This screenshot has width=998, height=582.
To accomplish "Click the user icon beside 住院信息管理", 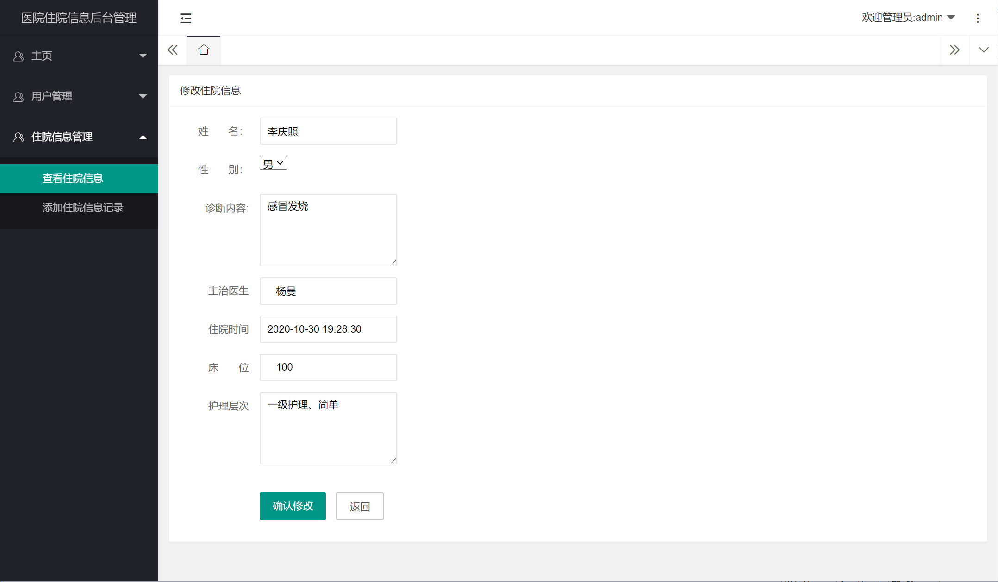I will click(19, 137).
